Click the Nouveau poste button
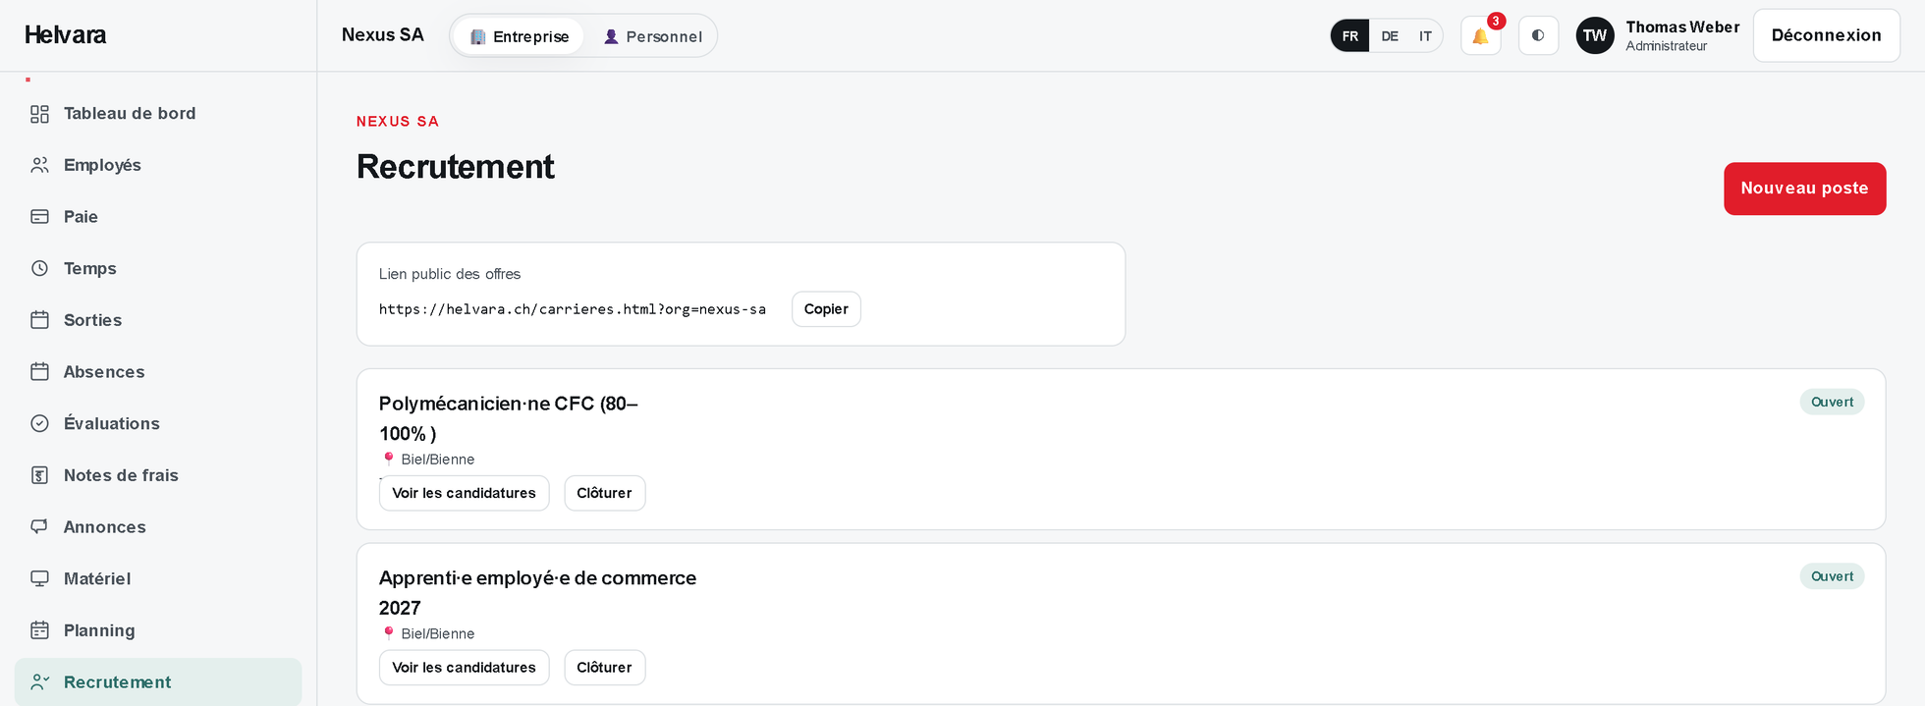This screenshot has height=706, width=1925. pyautogui.click(x=1804, y=189)
